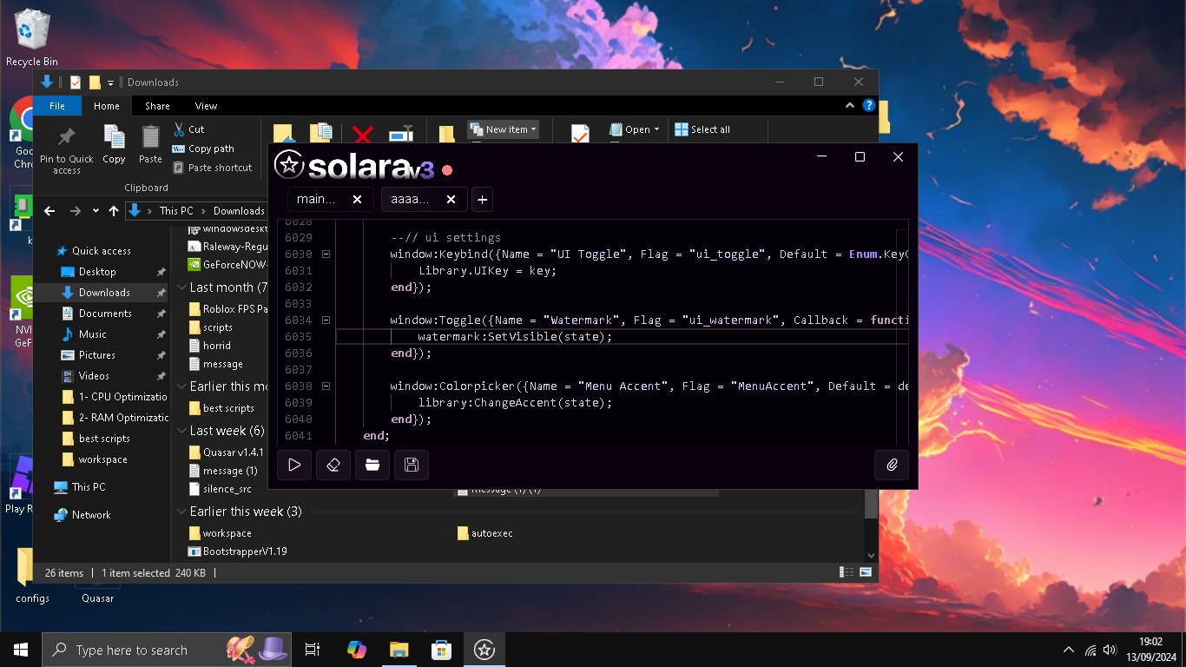Collapse the code fold at line 6030

pos(326,254)
